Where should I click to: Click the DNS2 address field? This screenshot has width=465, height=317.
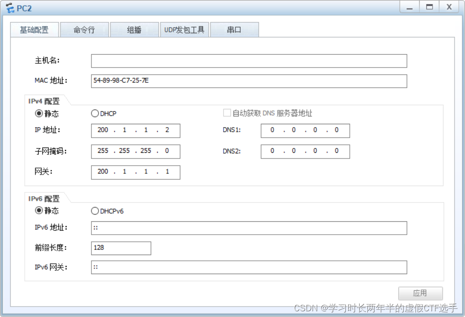tap(305, 151)
